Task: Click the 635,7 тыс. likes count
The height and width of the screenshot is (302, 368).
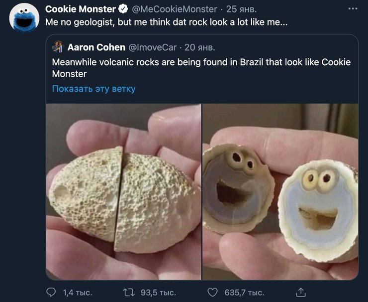Action: pos(244,292)
